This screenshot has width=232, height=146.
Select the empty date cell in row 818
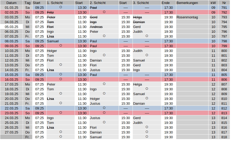click(x=11, y=137)
